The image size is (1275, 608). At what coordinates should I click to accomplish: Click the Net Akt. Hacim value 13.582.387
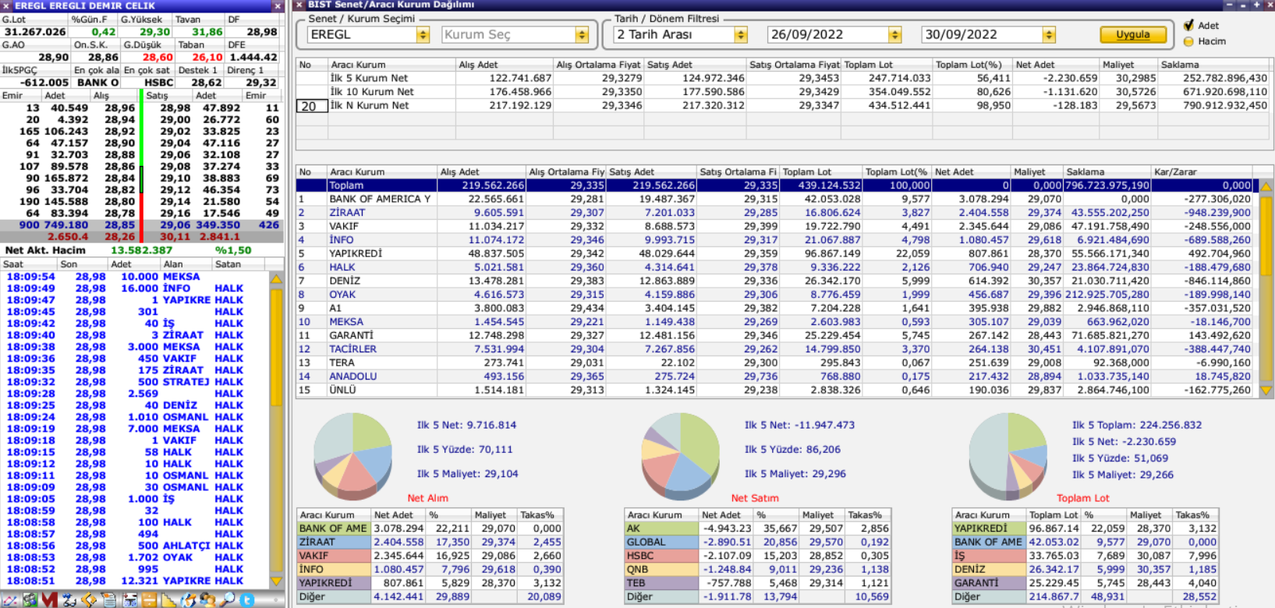[x=142, y=250]
